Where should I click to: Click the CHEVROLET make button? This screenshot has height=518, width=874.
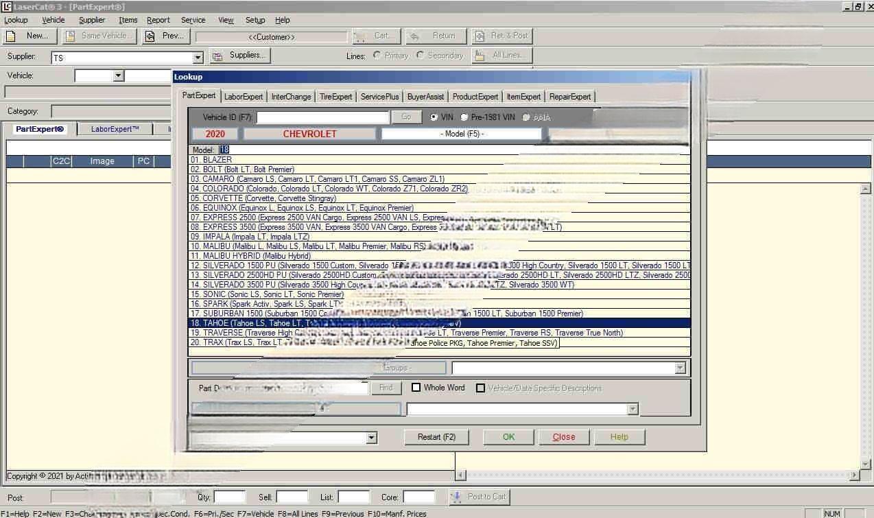[x=310, y=134]
